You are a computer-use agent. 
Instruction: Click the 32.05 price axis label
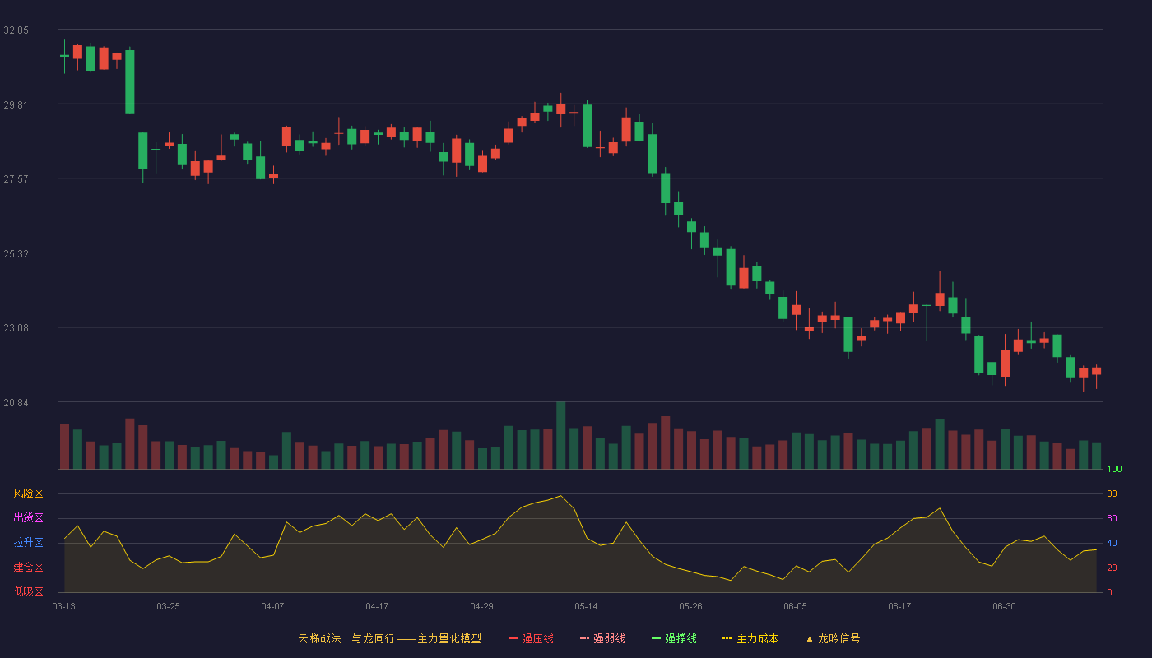pos(16,30)
